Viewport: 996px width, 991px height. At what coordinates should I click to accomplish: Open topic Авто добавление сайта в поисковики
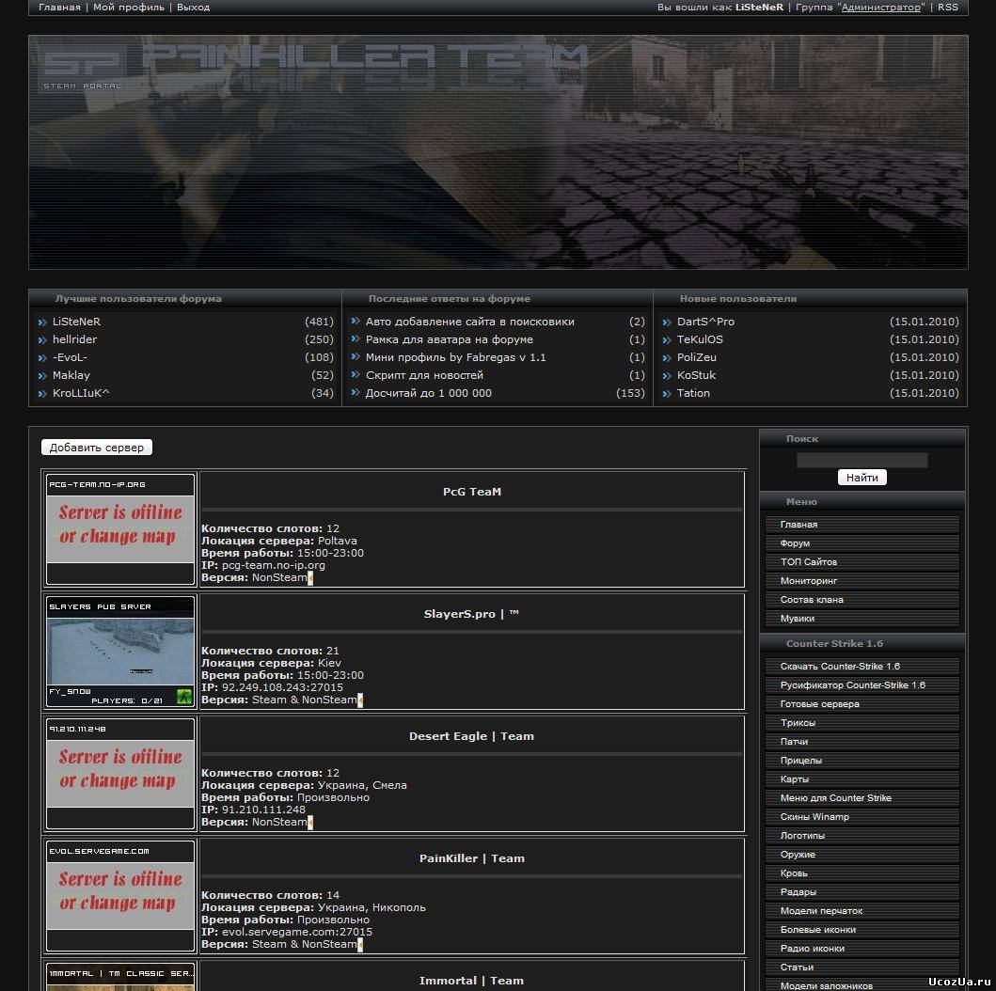click(469, 322)
